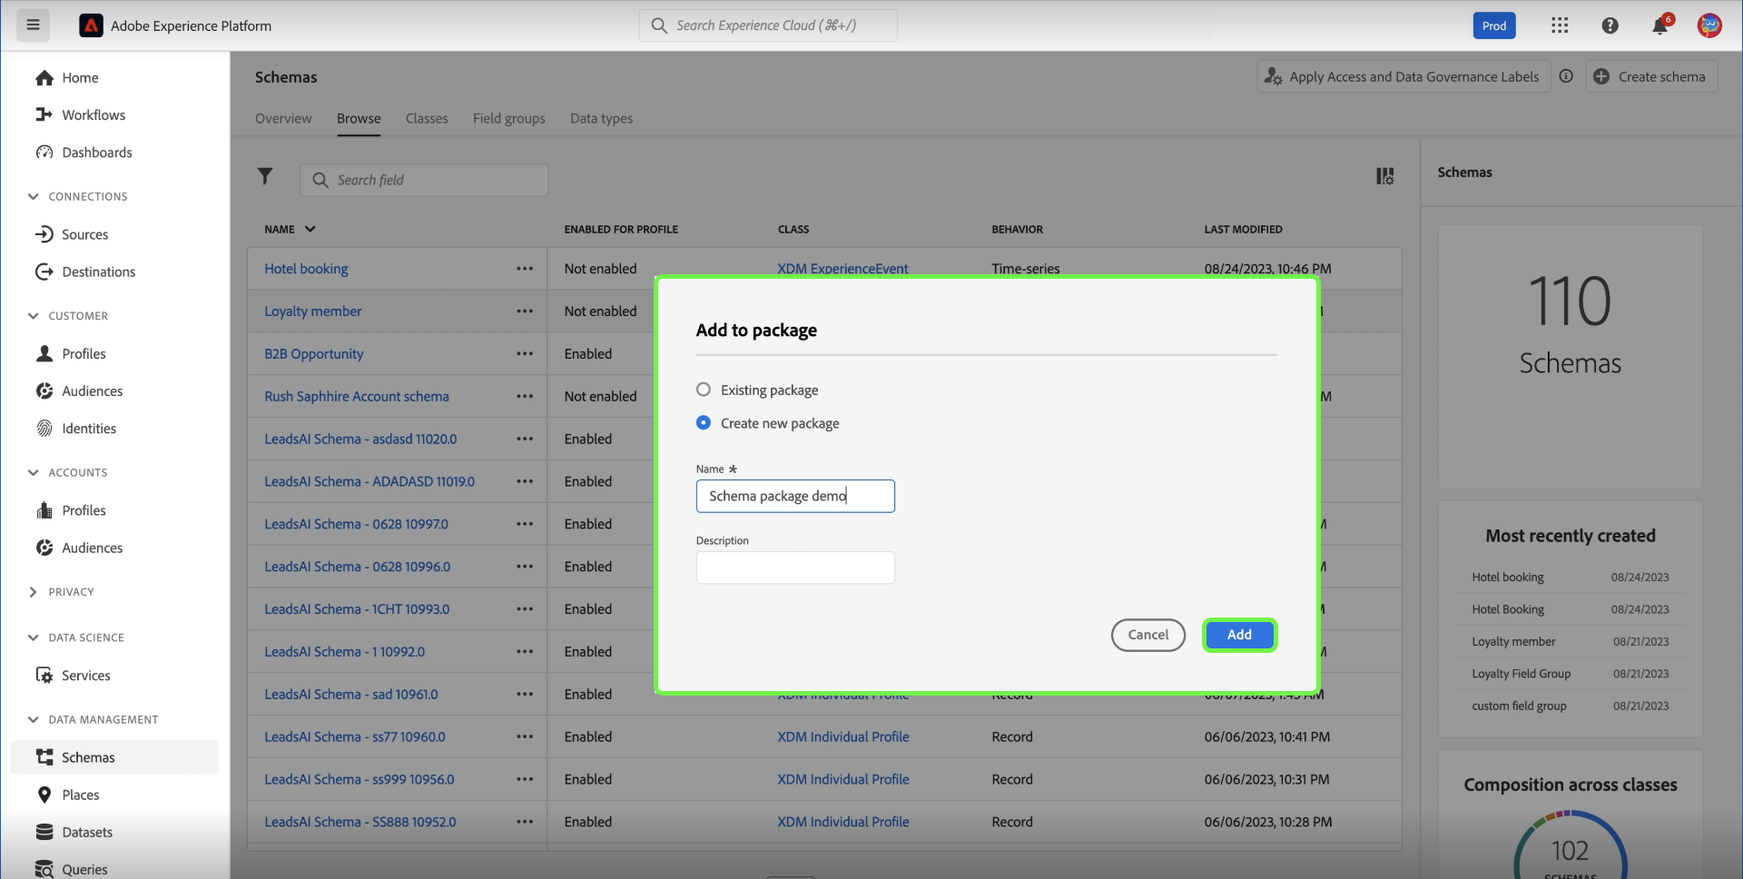Image resolution: width=1743 pixels, height=879 pixels.
Task: Open Queries in sidebar
Action: pos(84,869)
